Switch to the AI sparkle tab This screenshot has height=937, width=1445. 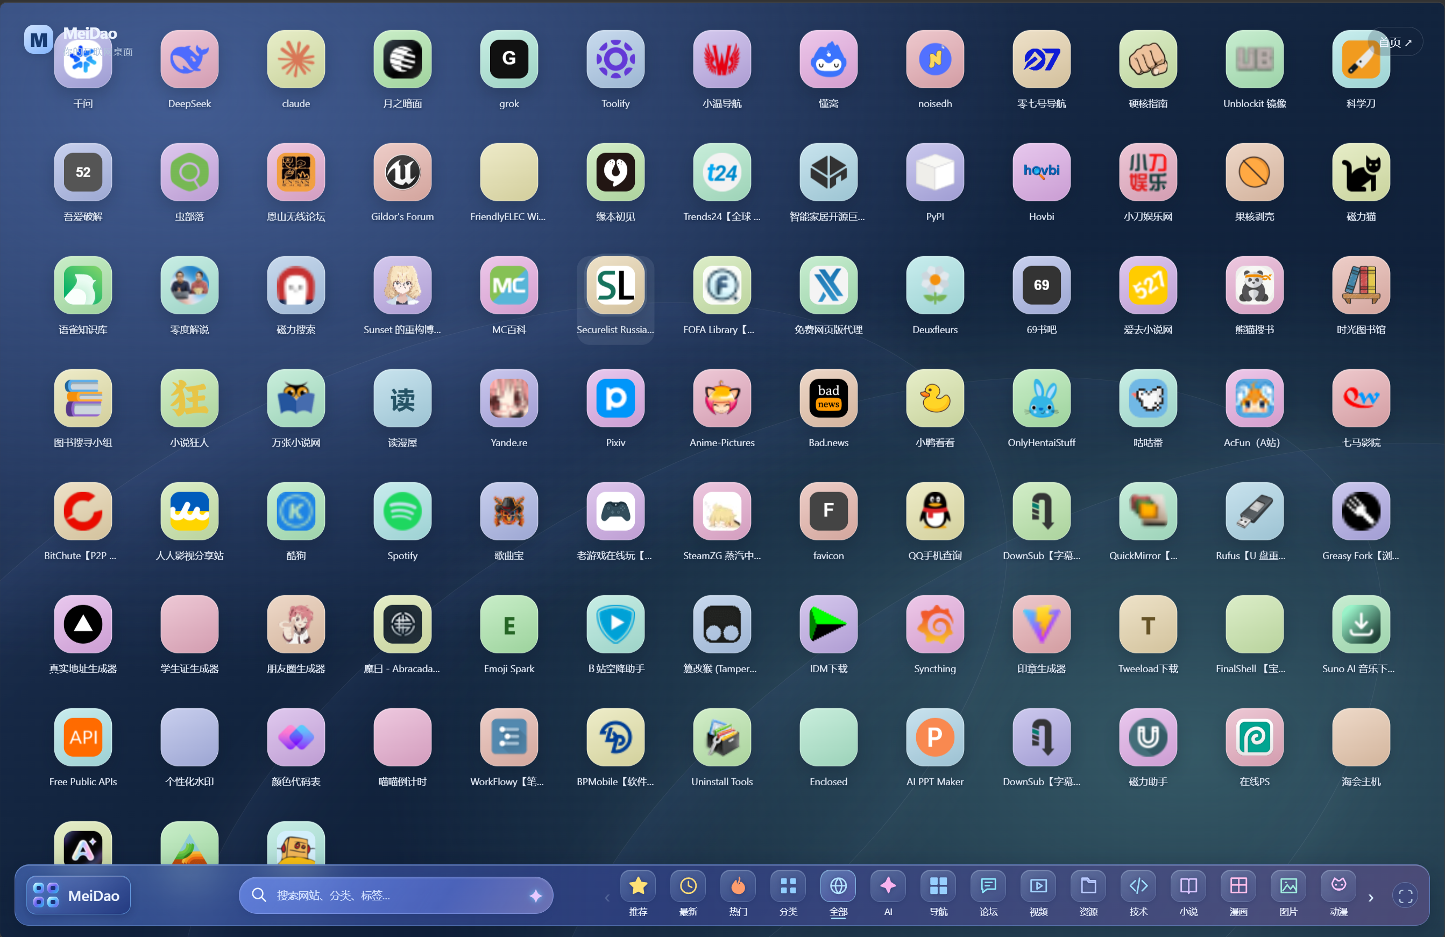[888, 894]
